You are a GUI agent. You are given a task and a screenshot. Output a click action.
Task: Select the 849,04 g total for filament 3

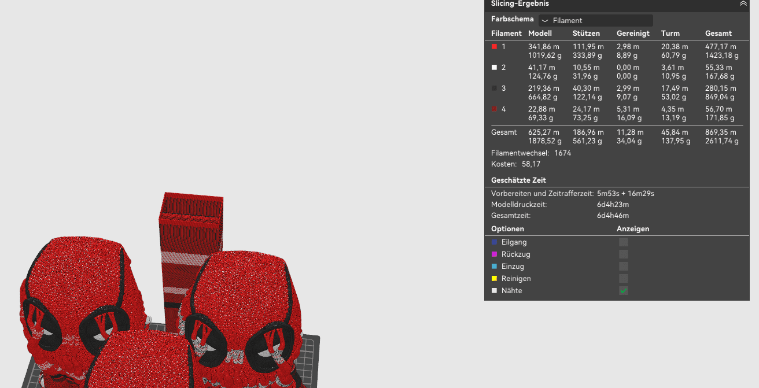tap(720, 97)
